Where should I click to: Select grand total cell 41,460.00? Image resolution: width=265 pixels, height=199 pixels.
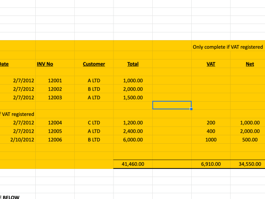133,164
